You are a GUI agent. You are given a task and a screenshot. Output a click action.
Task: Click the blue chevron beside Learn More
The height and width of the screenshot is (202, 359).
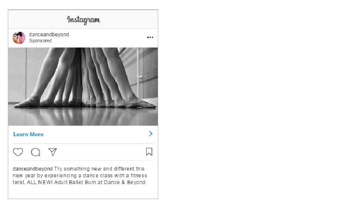coord(151,134)
